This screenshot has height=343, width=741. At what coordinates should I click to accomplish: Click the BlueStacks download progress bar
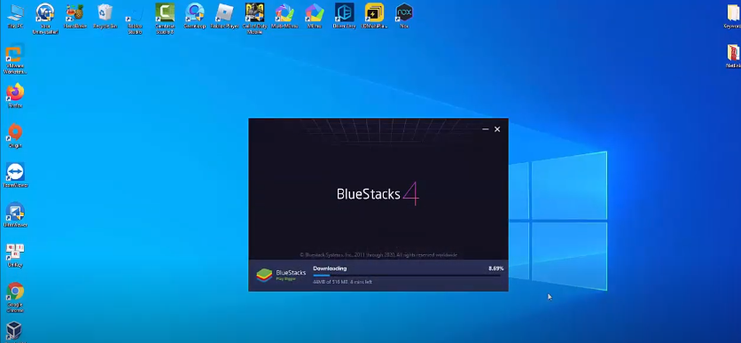point(407,275)
